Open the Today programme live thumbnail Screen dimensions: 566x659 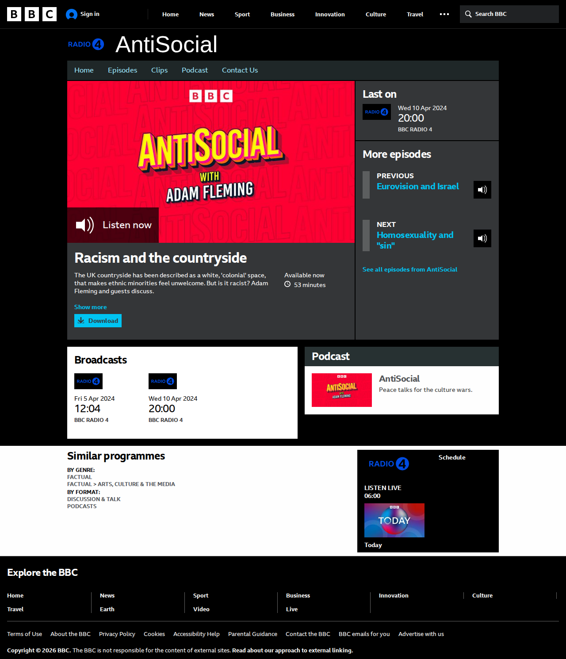(394, 520)
